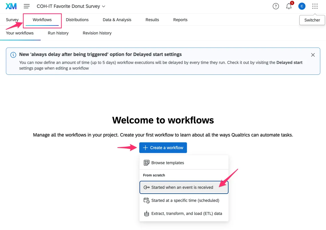
Task: Click the From scratch section label
Action: point(154,175)
